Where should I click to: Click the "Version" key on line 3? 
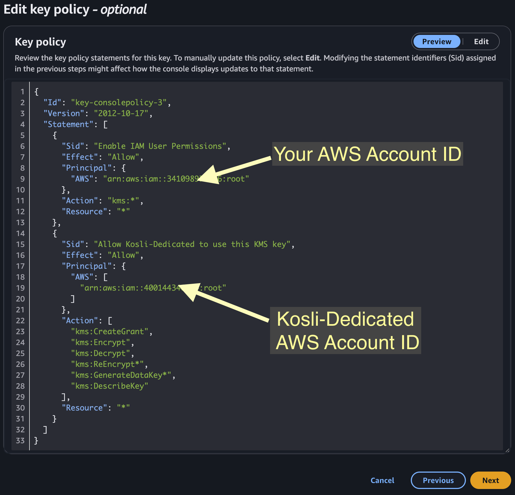(x=64, y=113)
